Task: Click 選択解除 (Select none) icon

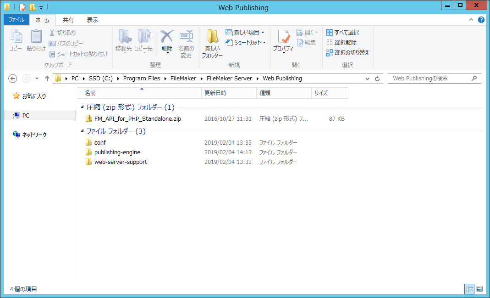Action: click(x=330, y=42)
